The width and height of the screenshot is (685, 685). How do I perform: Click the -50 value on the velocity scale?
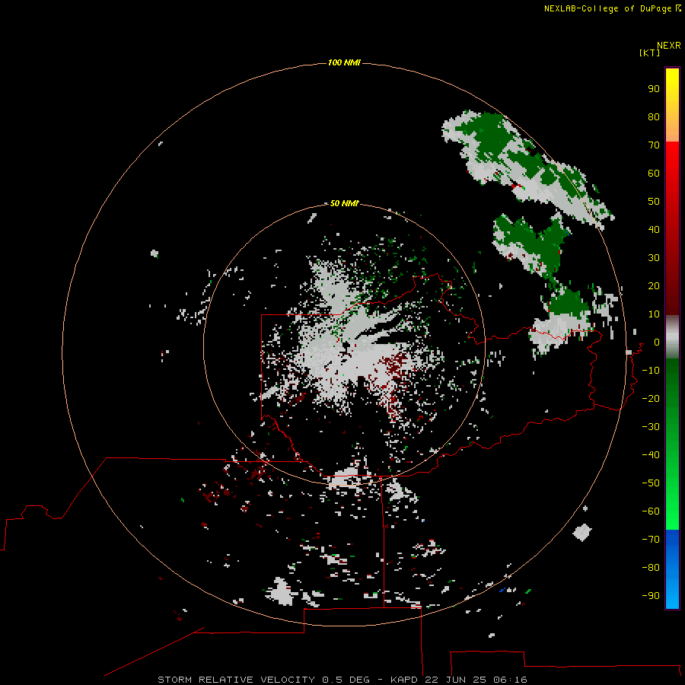pos(651,483)
